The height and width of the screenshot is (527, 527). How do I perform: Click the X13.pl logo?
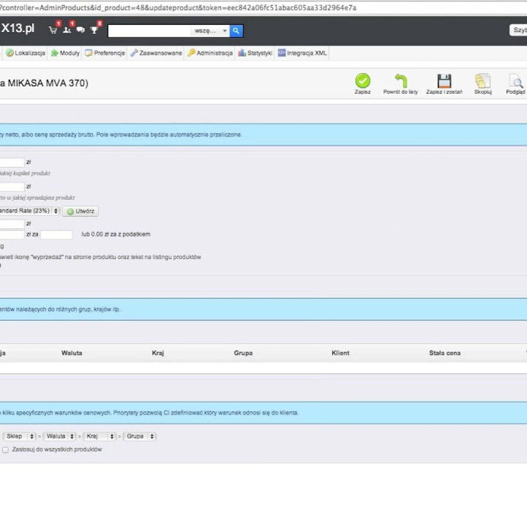(x=17, y=28)
